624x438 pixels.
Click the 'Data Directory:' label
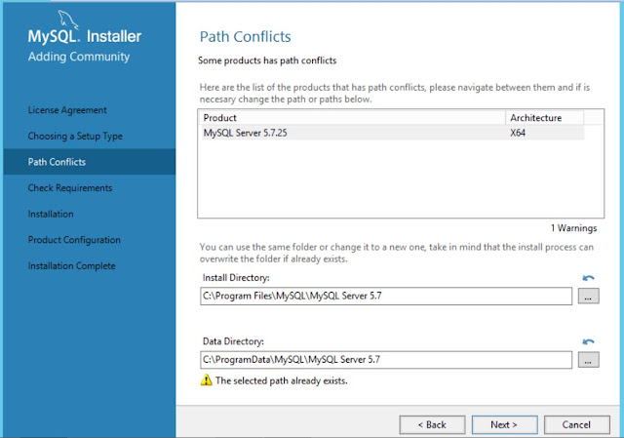coord(233,341)
